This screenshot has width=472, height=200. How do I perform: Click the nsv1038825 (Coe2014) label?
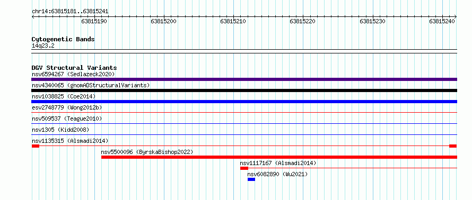64,96
